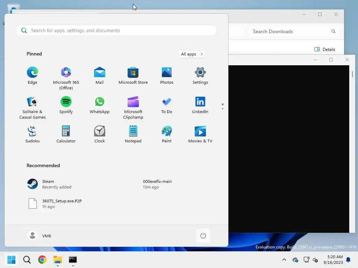Open the Paint app
358x268 pixels.
tap(167, 134)
